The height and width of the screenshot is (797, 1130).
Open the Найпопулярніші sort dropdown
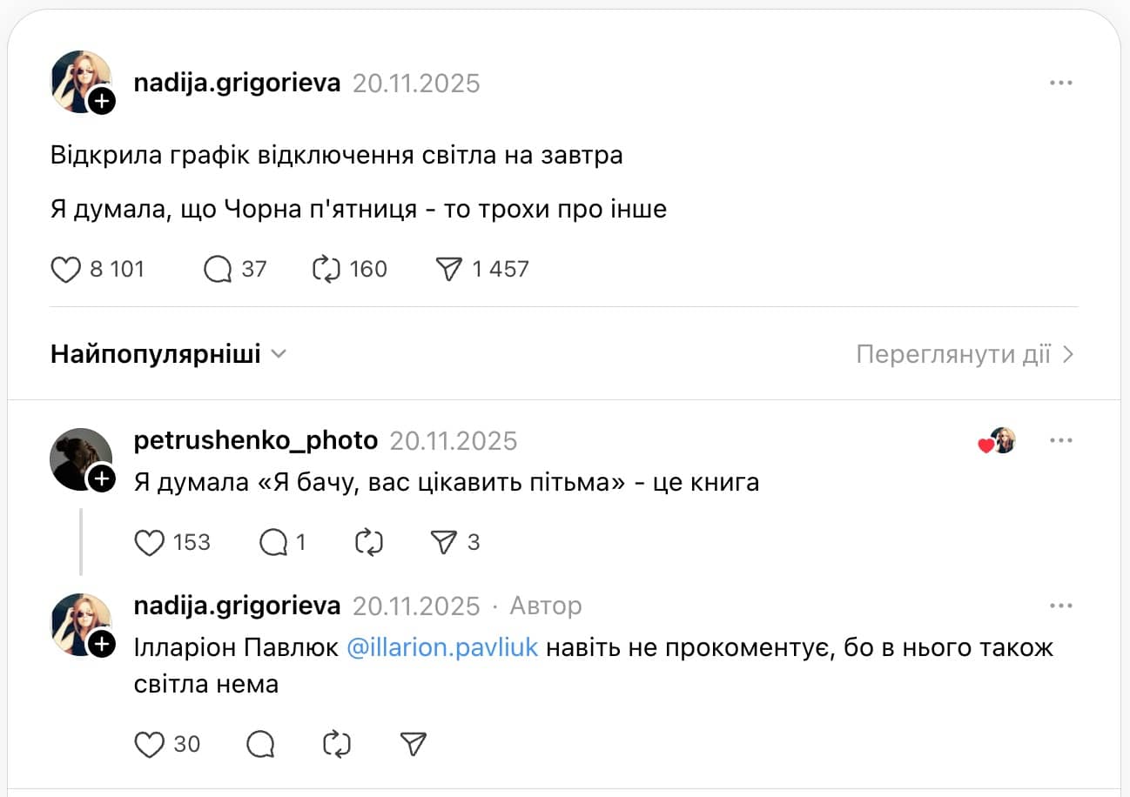(168, 353)
